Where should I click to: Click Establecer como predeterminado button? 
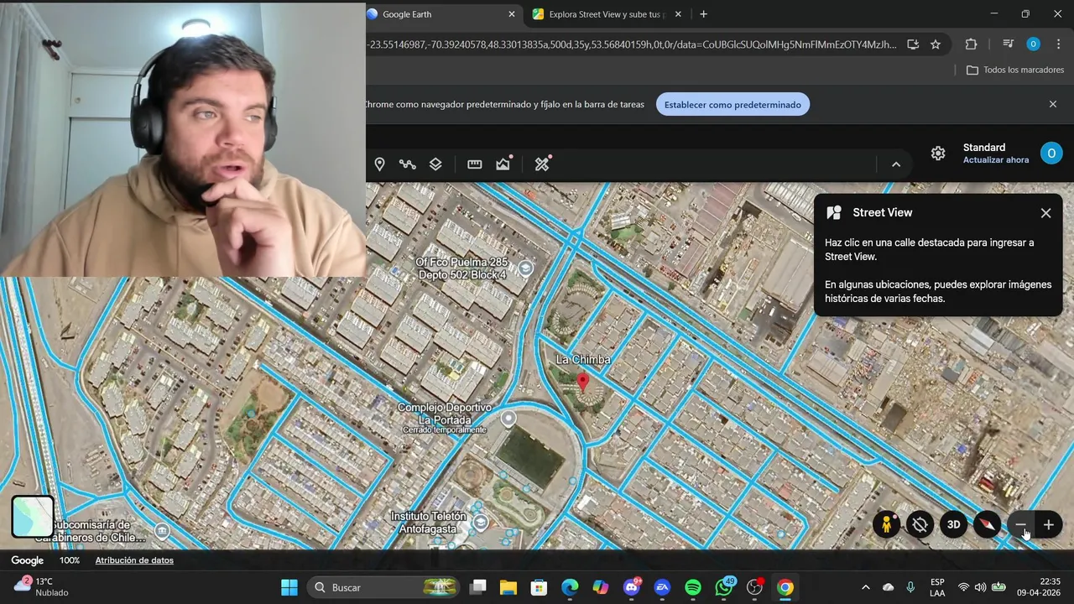733,105
